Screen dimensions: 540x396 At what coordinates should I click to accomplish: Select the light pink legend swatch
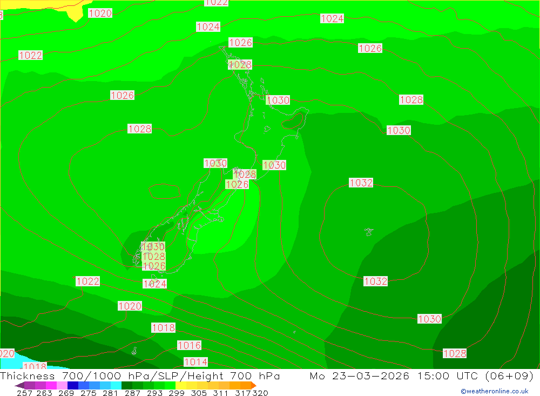coord(62,385)
